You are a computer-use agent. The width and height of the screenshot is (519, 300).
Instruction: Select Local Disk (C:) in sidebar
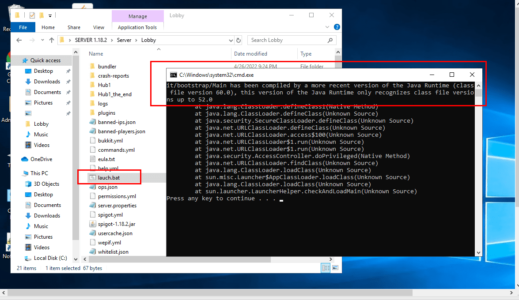click(x=50, y=258)
